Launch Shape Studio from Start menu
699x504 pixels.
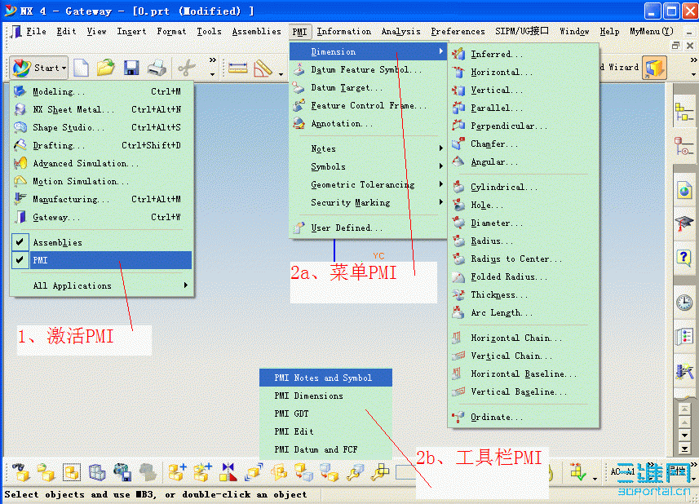[103, 127]
